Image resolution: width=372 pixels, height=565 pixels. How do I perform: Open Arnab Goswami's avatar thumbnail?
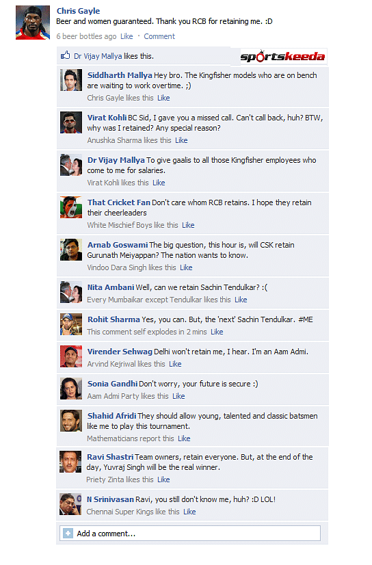[71, 250]
